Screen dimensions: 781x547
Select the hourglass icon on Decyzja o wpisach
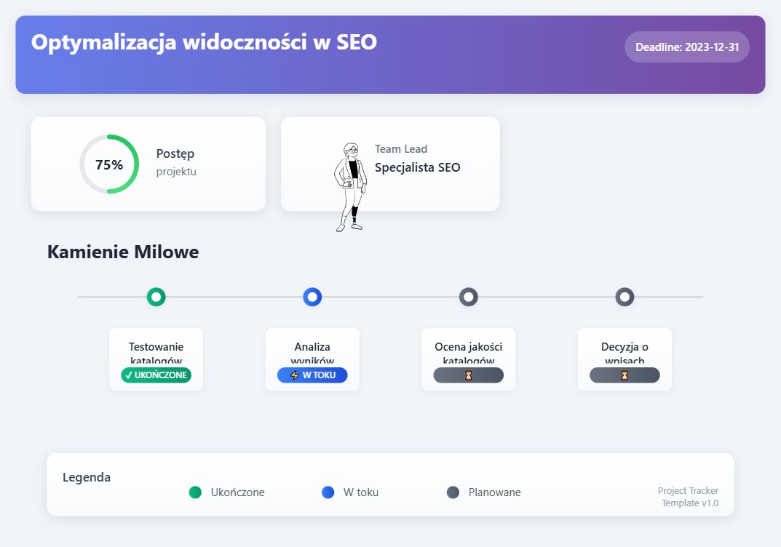point(624,375)
